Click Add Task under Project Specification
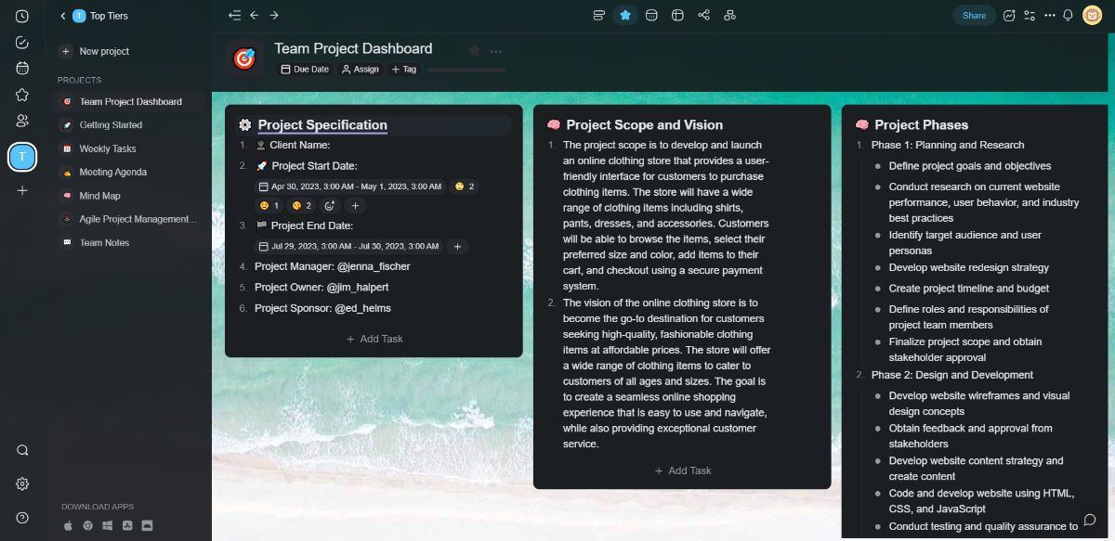This screenshot has height=541, width=1115. pos(374,339)
